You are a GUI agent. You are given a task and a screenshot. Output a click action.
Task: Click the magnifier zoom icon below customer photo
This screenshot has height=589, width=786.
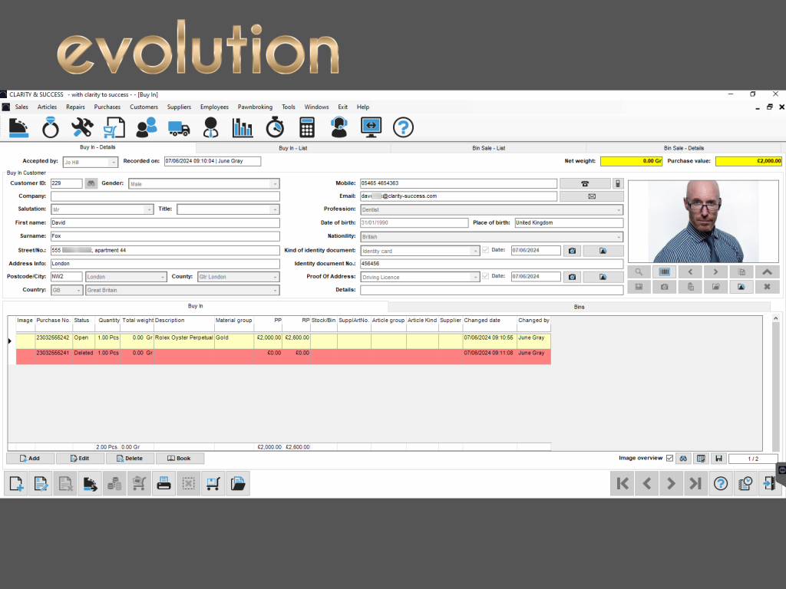(639, 272)
